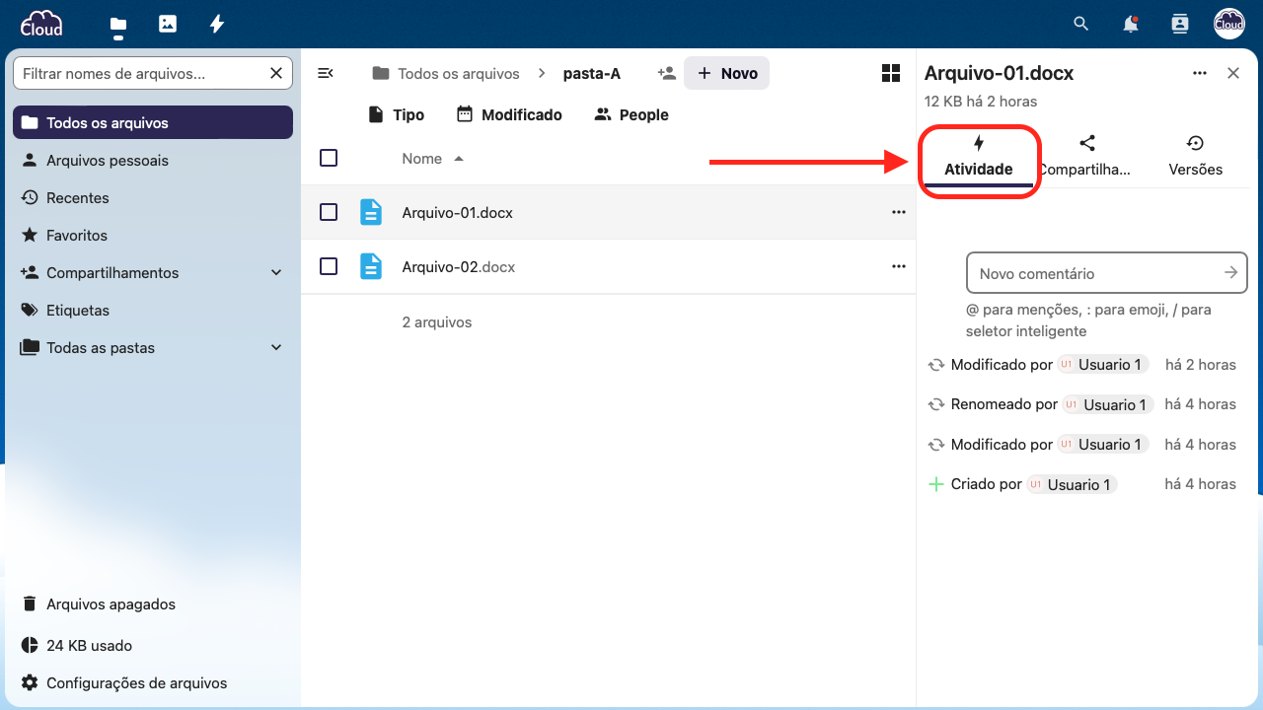Click the 'Criado por' green plus icon
The height and width of the screenshot is (710, 1263).
click(936, 484)
